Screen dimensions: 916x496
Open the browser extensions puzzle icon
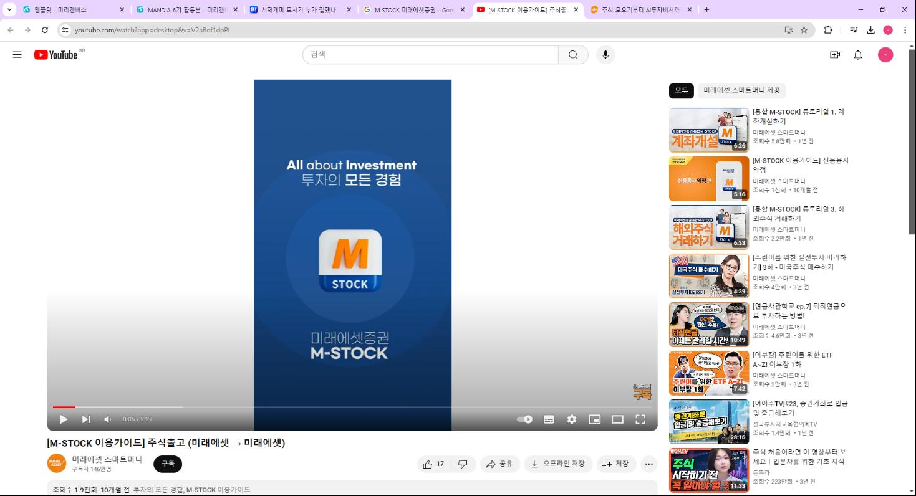tap(828, 30)
